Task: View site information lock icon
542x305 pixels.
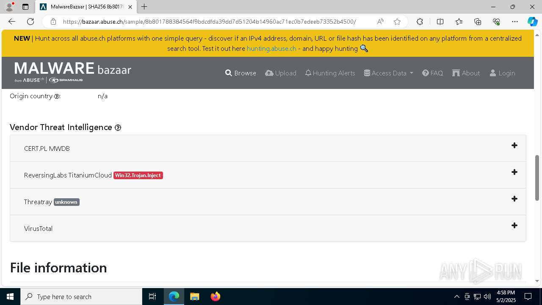Action: [53, 22]
